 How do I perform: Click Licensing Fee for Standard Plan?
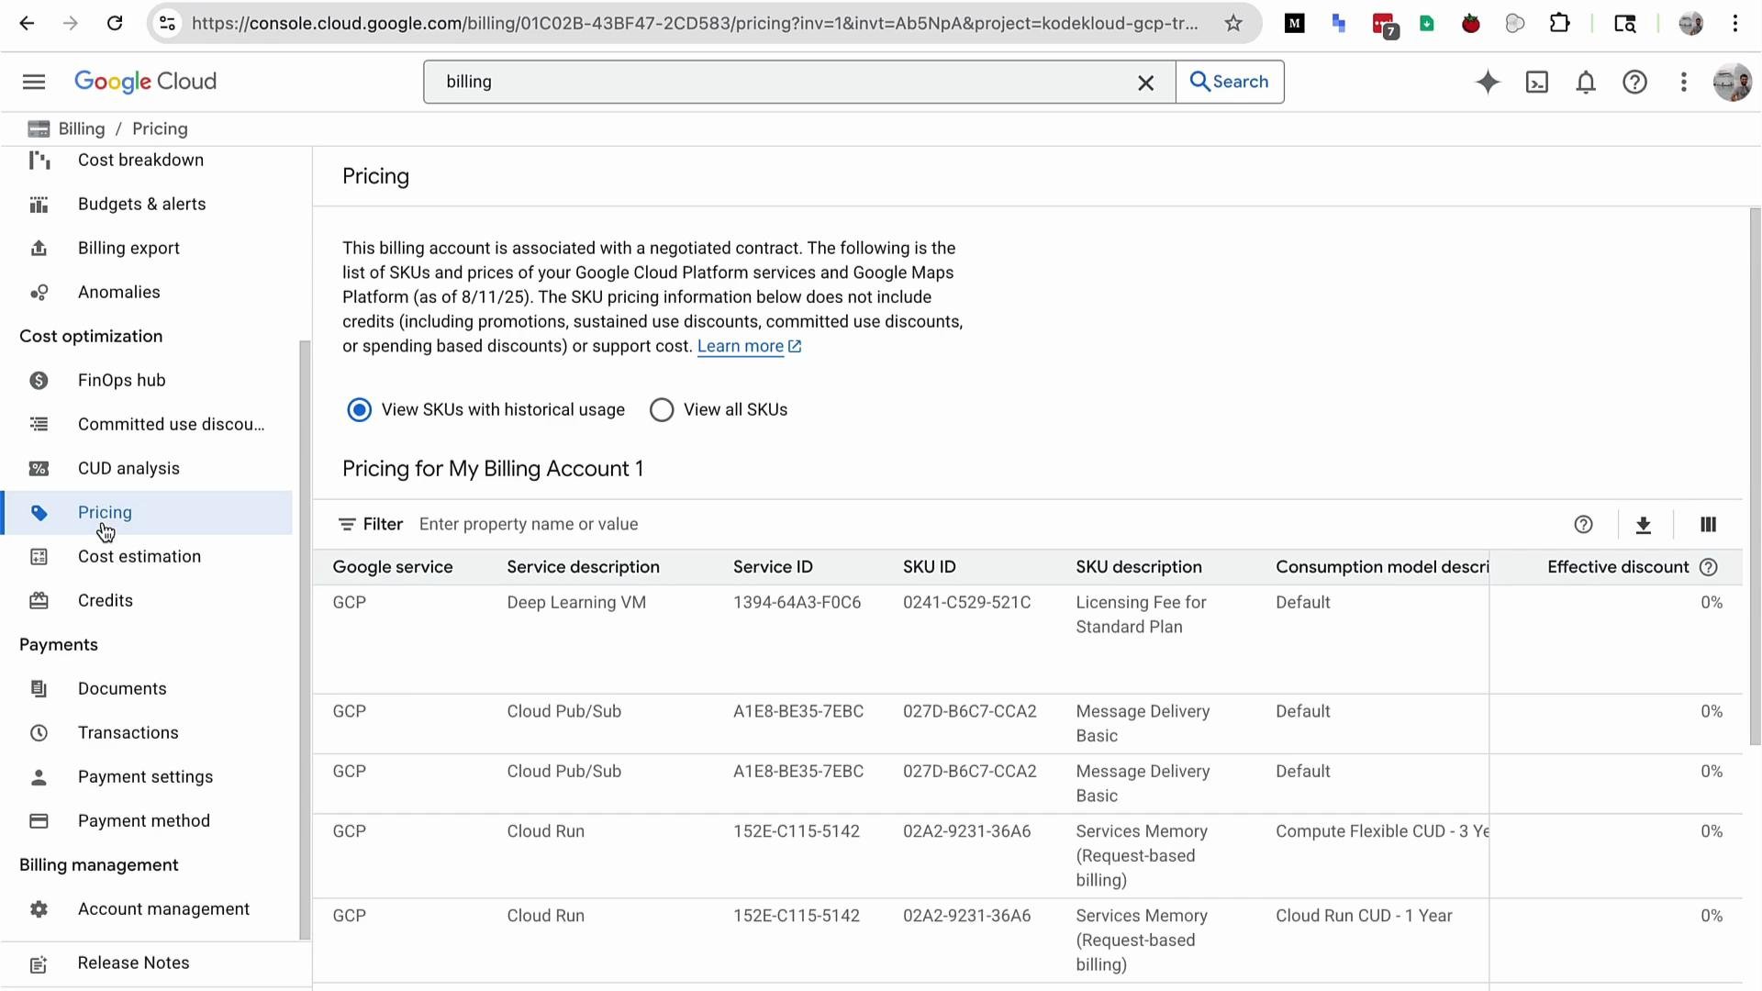pos(1141,615)
